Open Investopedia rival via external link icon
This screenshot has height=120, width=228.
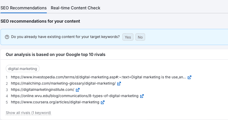click(x=190, y=77)
